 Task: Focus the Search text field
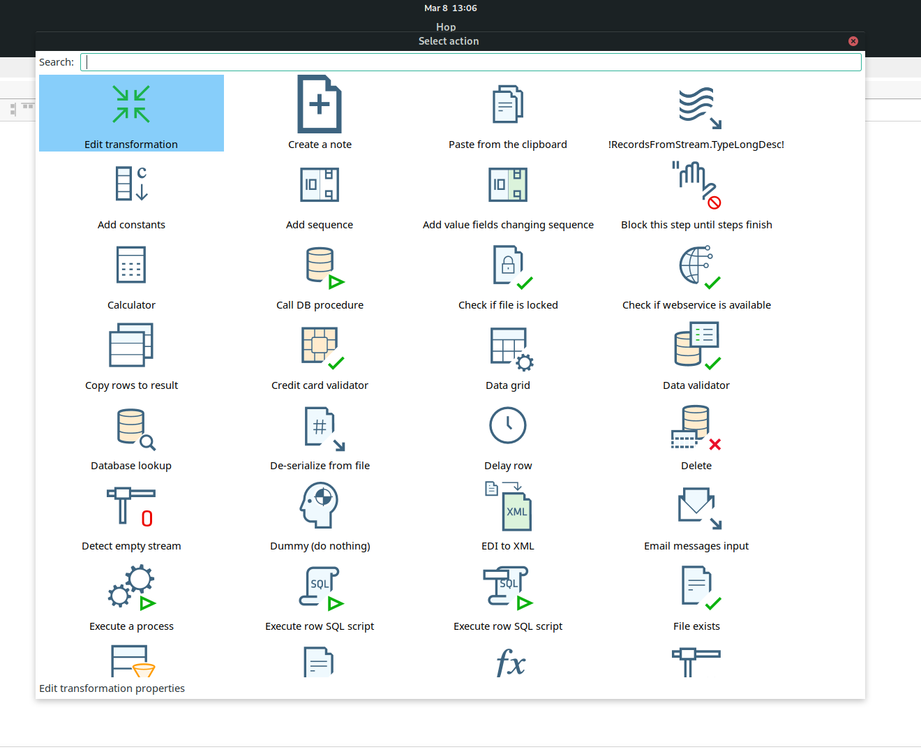470,62
